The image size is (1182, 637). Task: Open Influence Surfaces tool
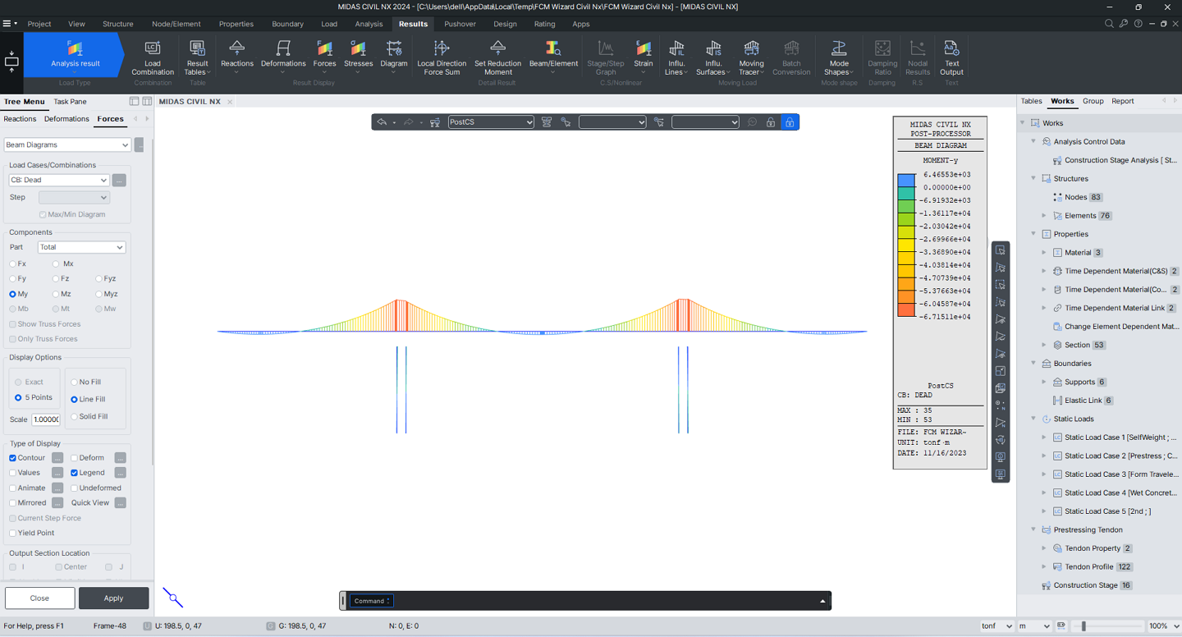pos(713,57)
